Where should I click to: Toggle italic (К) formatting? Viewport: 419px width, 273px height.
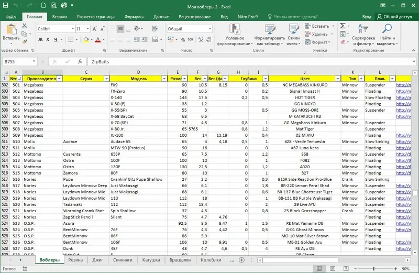[x=48, y=40]
